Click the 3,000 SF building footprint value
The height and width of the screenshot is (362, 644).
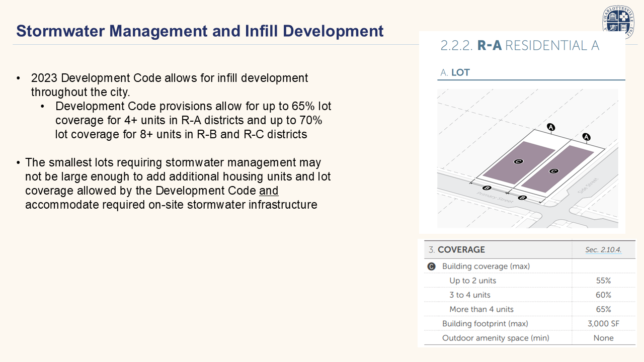(603, 324)
